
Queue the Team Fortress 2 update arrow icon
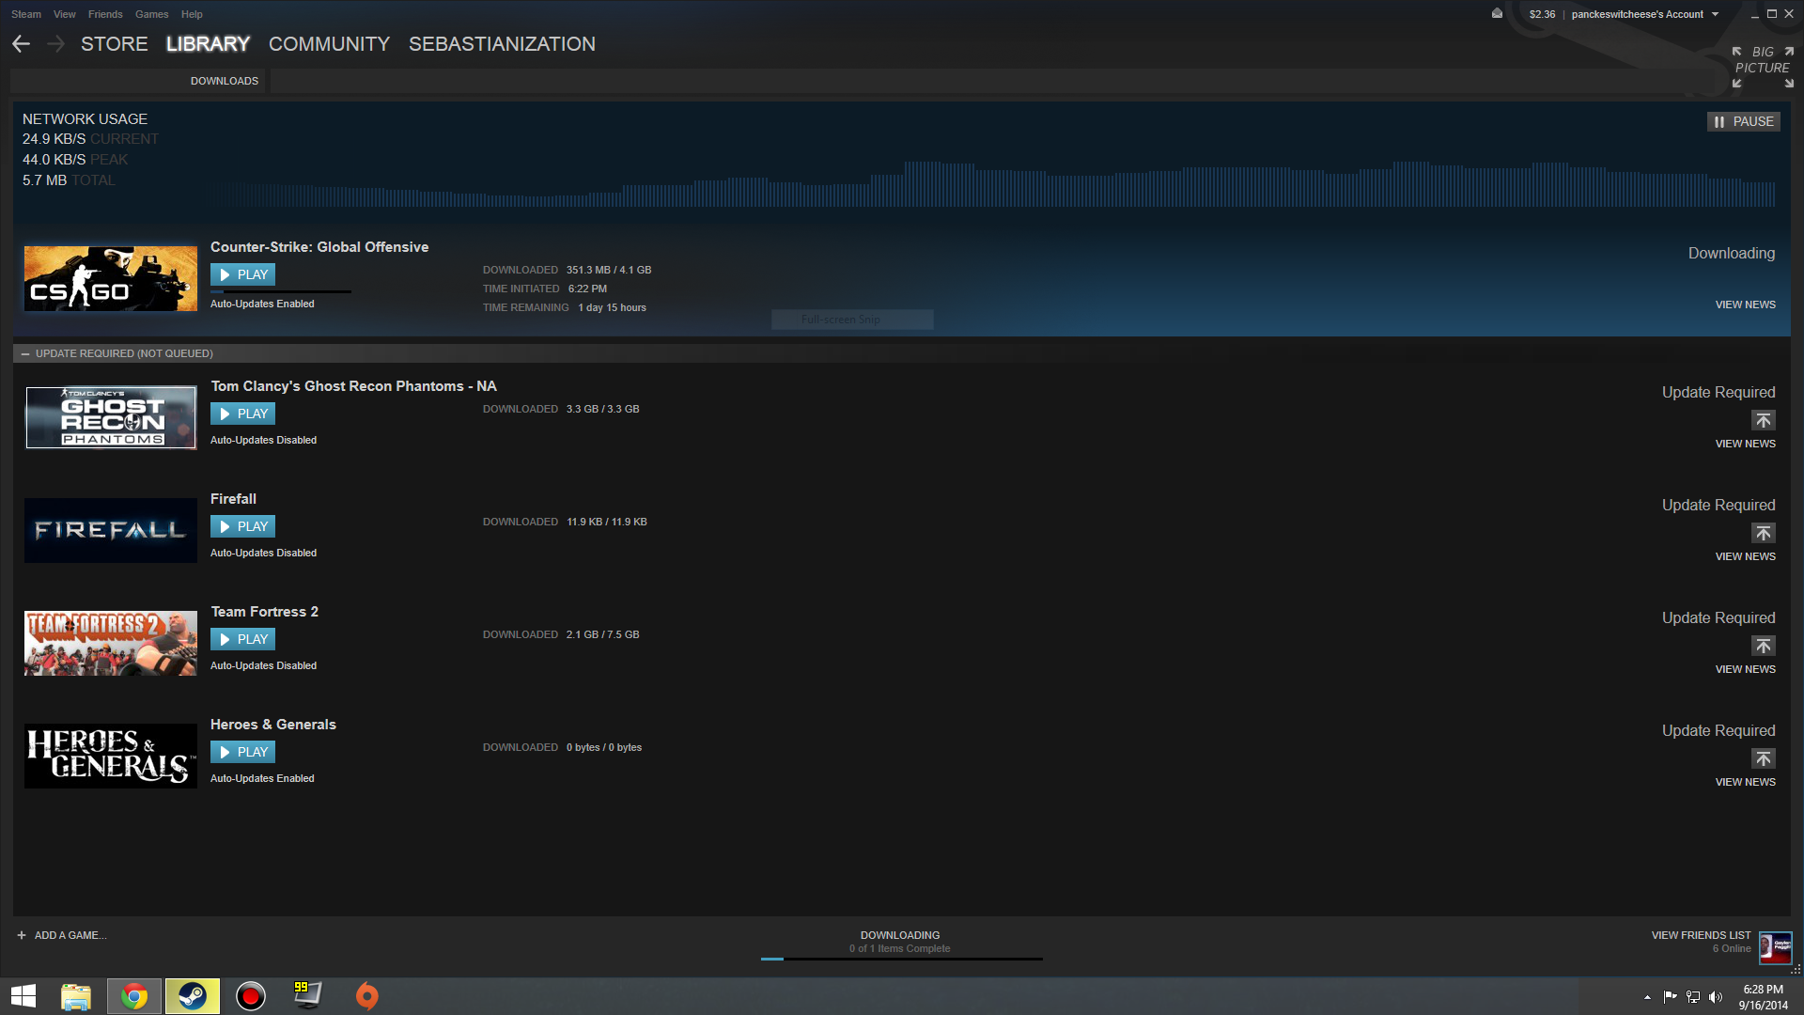pyautogui.click(x=1764, y=646)
